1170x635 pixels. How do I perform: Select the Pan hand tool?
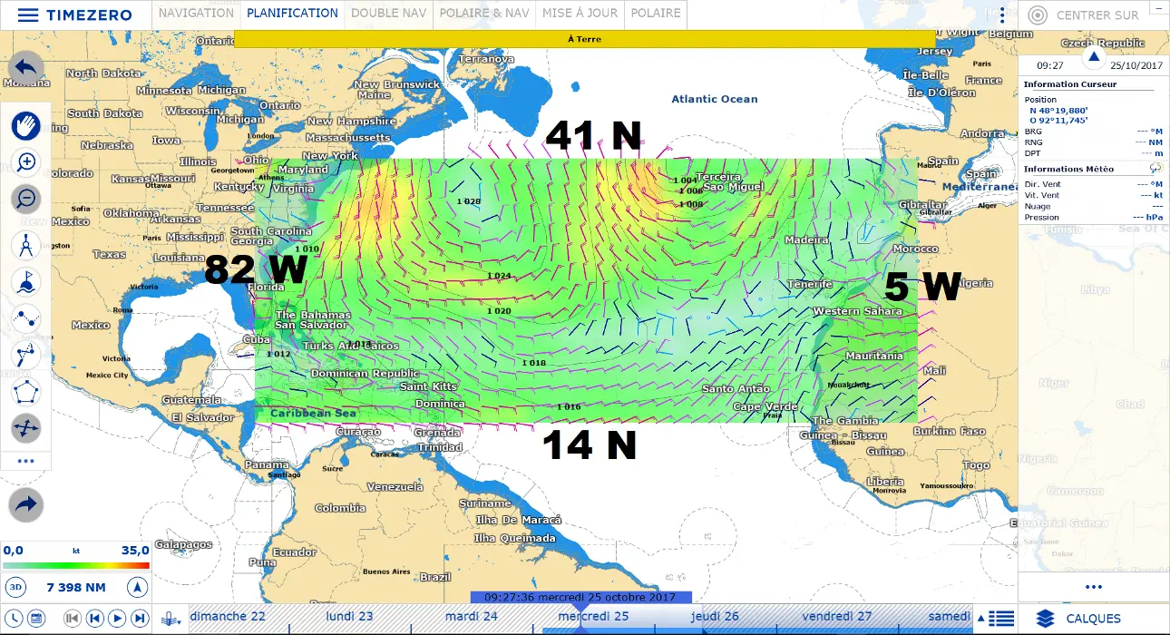pos(26,125)
